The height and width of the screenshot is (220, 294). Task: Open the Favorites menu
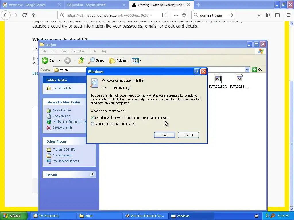78,51
